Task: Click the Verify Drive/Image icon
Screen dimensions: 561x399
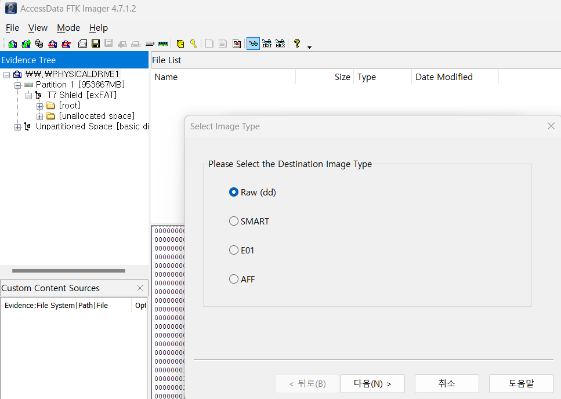Action: tap(150, 44)
